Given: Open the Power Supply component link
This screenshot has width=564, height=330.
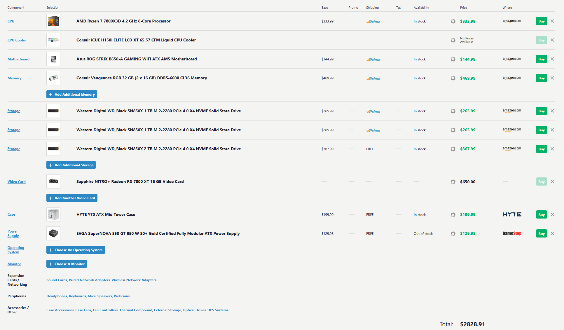Looking at the screenshot, I should click(13, 233).
